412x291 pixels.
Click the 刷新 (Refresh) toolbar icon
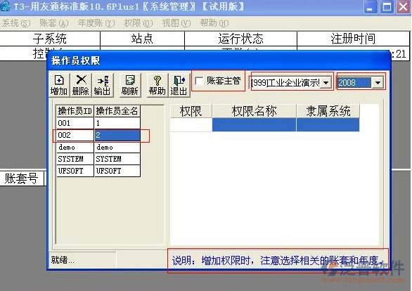point(130,80)
